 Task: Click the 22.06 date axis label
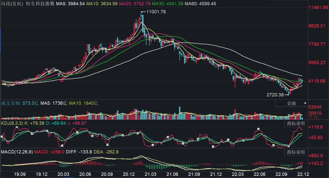[260, 174]
